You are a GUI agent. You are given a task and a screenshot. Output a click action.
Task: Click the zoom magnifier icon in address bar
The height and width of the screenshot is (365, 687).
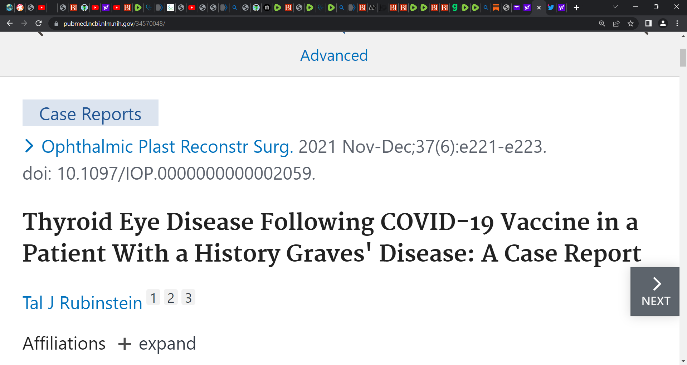602,24
